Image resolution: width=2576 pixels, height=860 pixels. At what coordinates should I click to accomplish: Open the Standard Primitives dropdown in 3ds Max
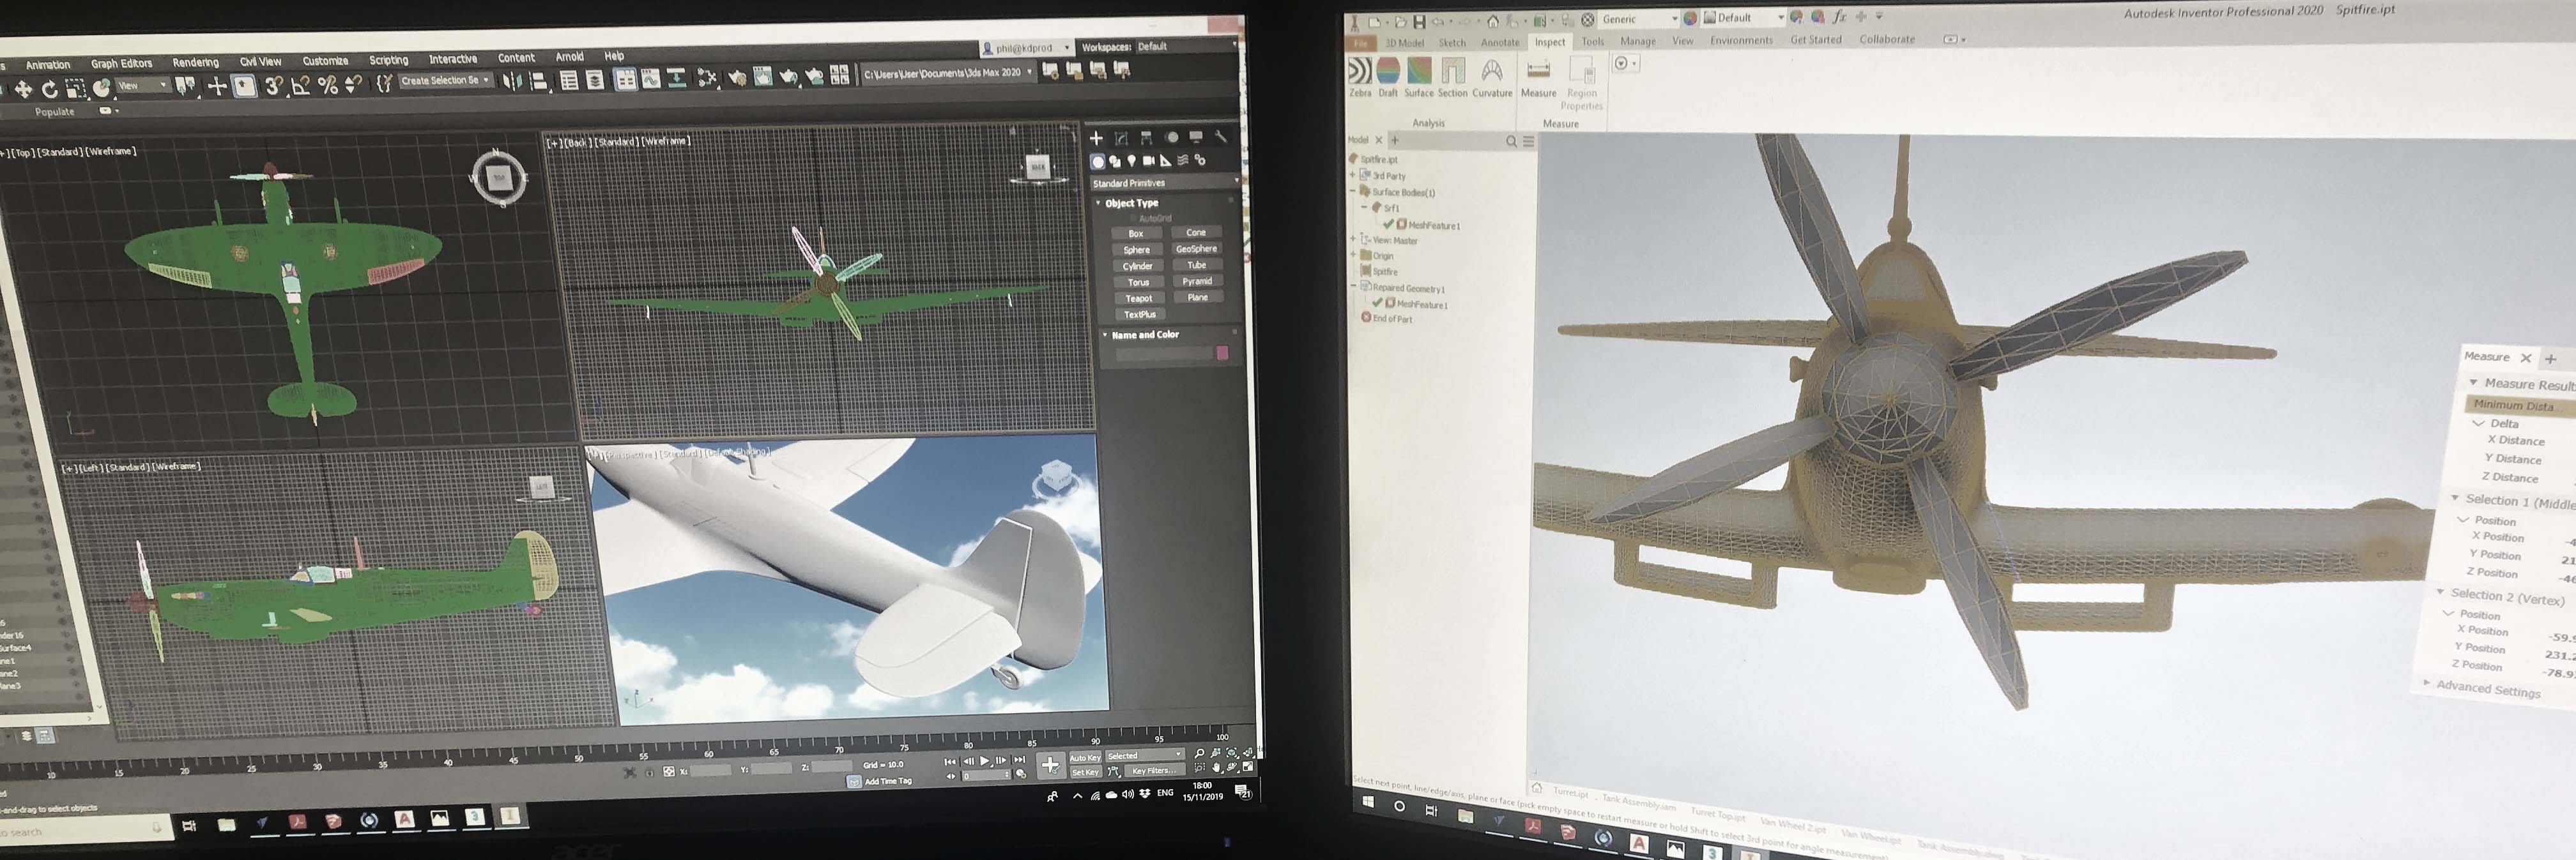point(1165,183)
